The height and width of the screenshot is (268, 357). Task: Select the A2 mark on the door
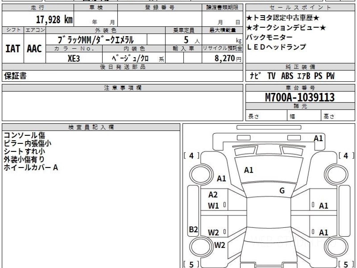[213, 195]
